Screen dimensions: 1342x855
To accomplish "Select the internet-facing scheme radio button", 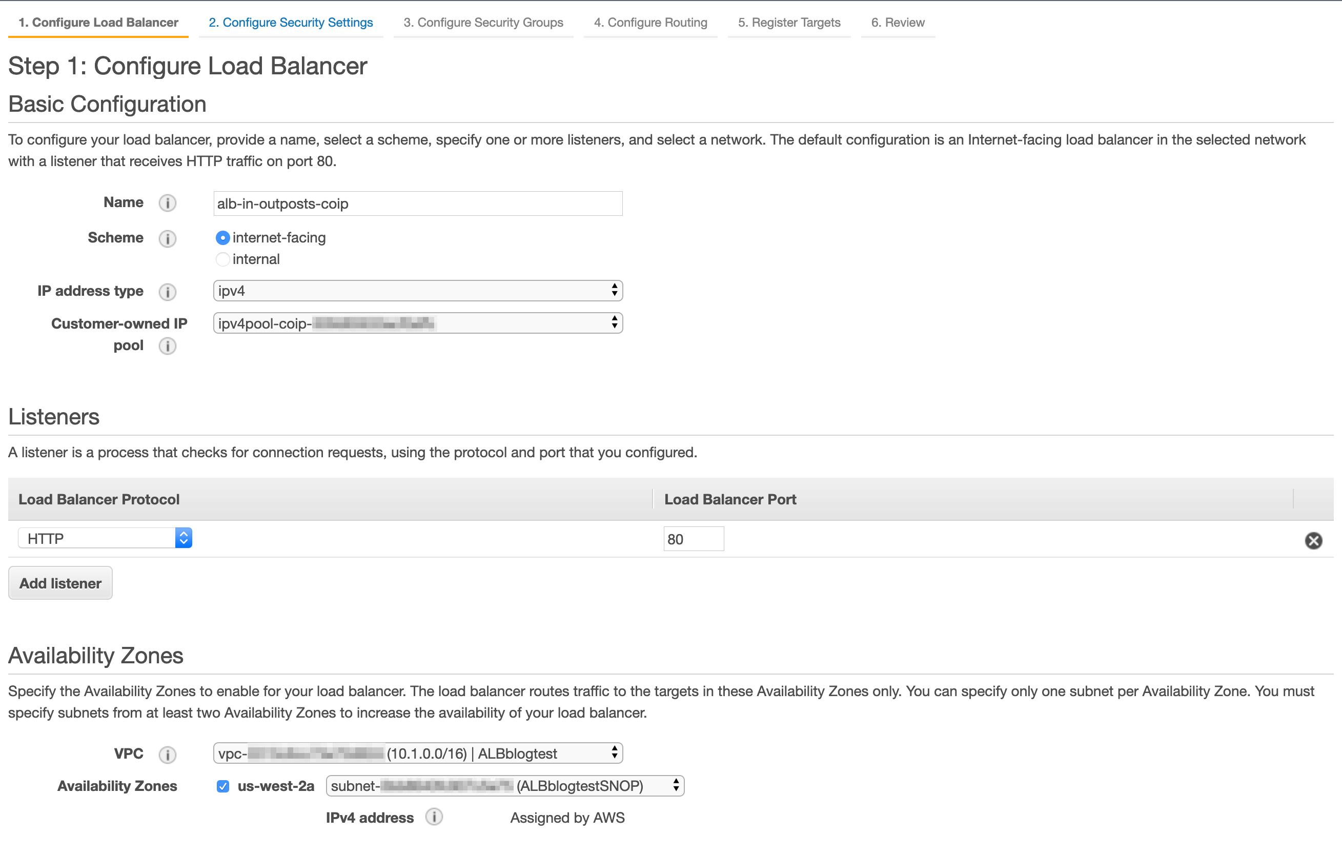I will tap(222, 238).
